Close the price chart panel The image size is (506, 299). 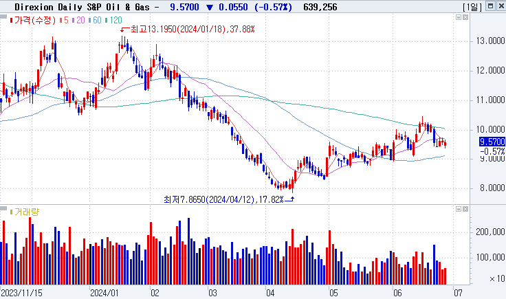click(x=465, y=17)
